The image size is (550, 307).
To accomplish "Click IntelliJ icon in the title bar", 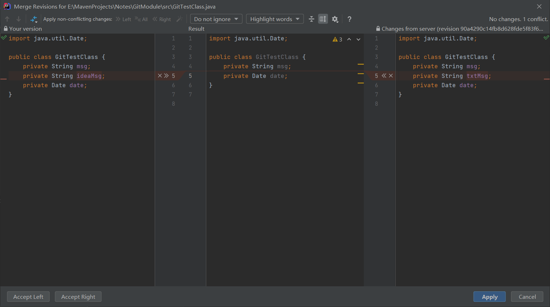I will click(7, 6).
